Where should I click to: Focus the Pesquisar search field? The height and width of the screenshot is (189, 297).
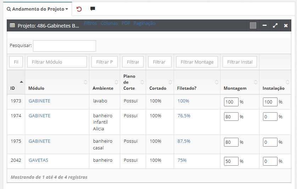pos(64,46)
